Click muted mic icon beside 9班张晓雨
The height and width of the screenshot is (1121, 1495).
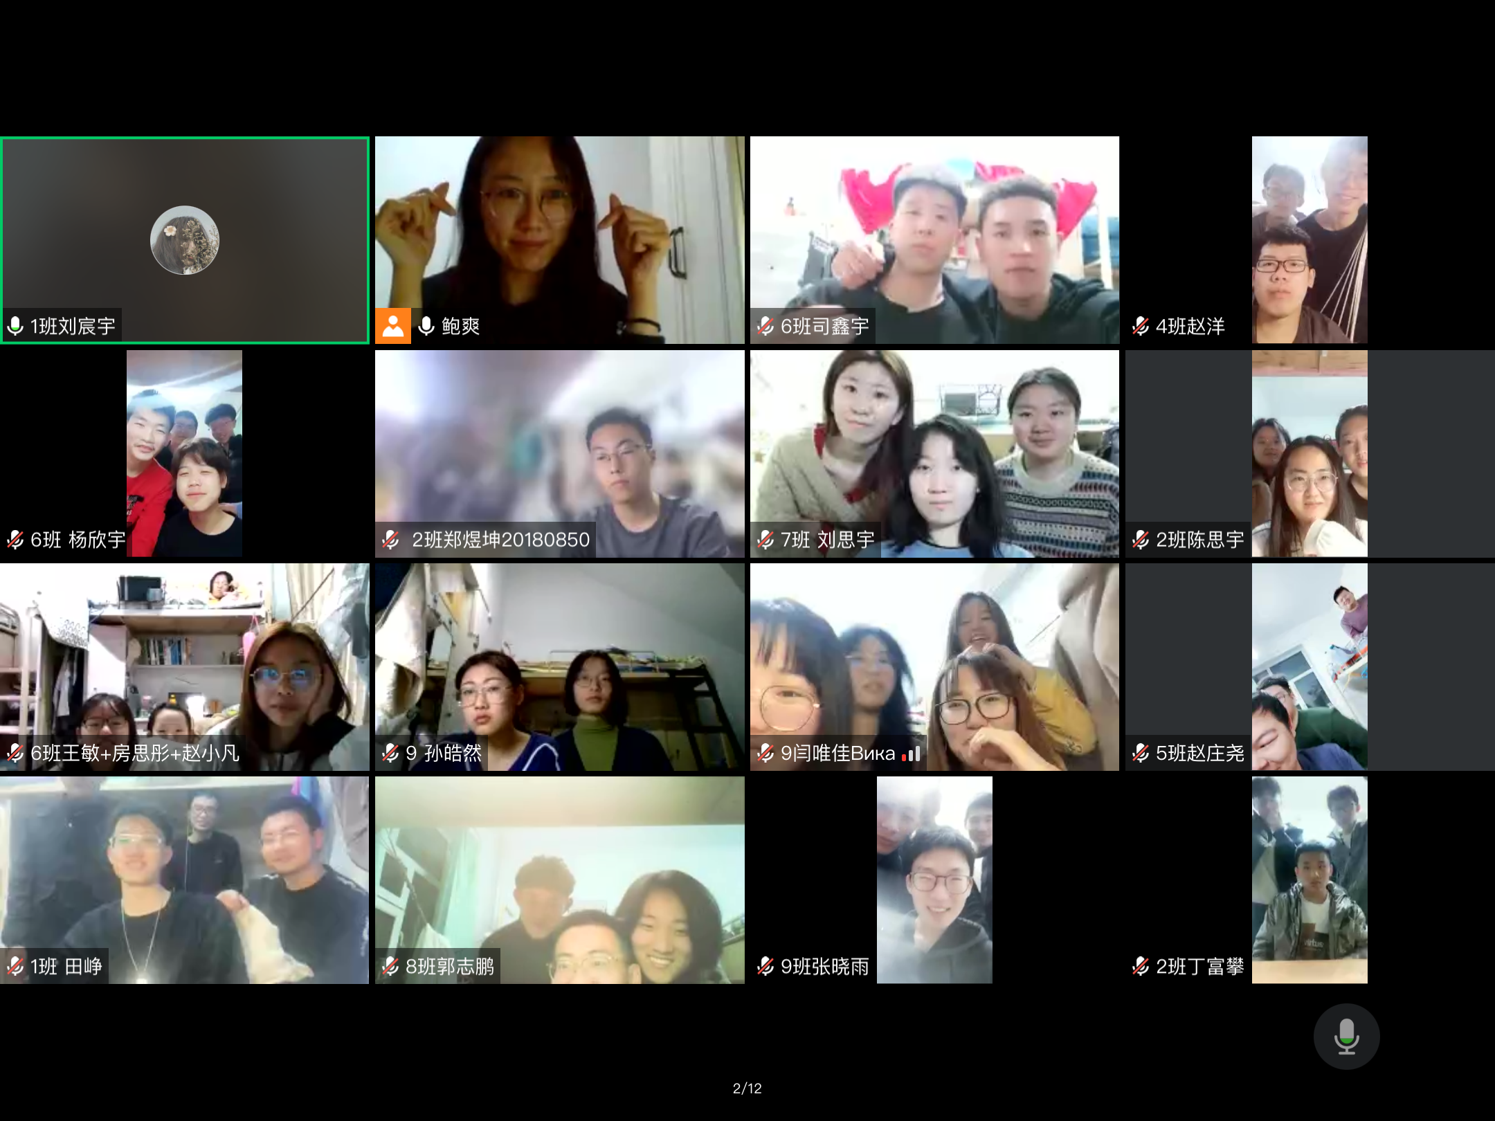[x=765, y=966]
